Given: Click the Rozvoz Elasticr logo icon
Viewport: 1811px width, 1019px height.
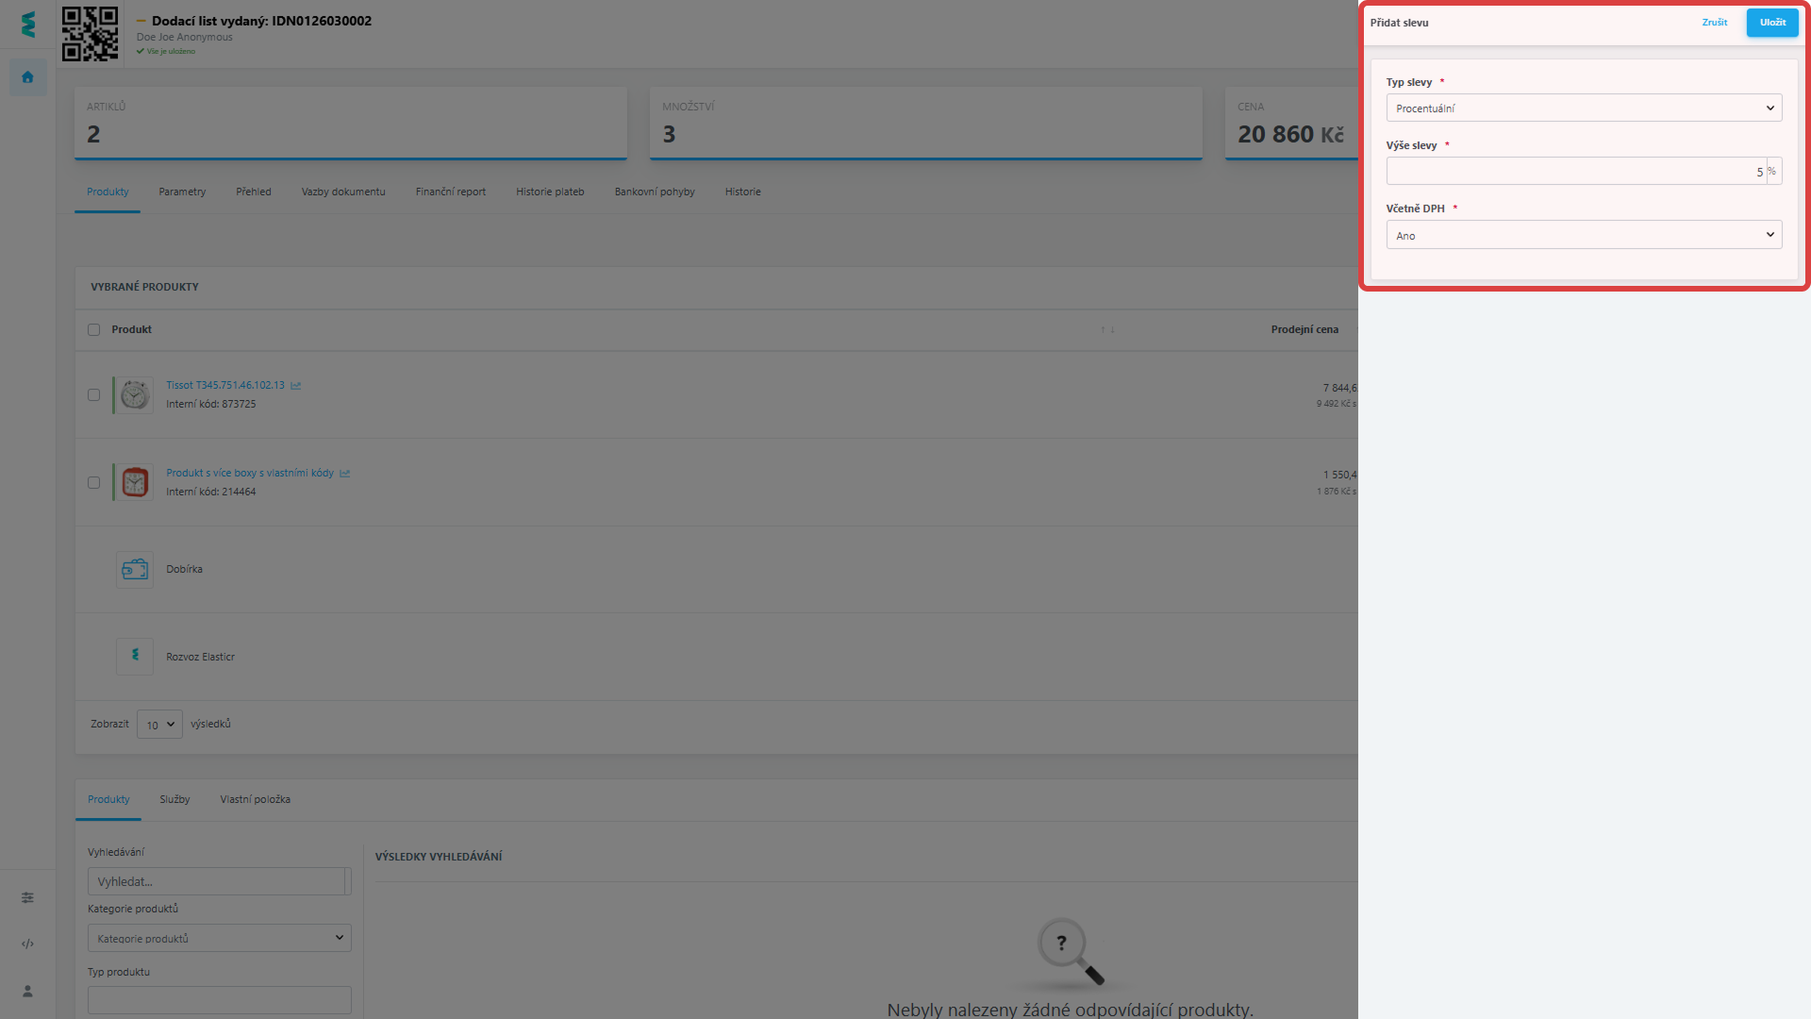Looking at the screenshot, I should coord(135,657).
